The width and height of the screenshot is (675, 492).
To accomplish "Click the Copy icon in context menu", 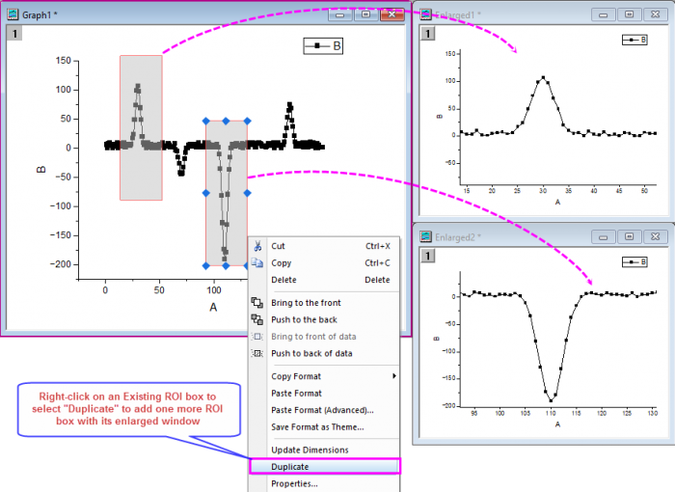I will pyautogui.click(x=257, y=262).
